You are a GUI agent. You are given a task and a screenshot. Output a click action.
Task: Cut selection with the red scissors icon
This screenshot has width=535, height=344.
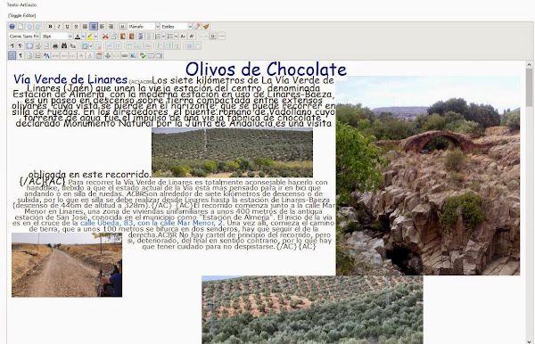tap(105, 37)
